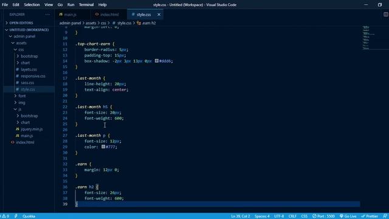Click the Prettier status item
389x219 pixels.
tap(370, 216)
